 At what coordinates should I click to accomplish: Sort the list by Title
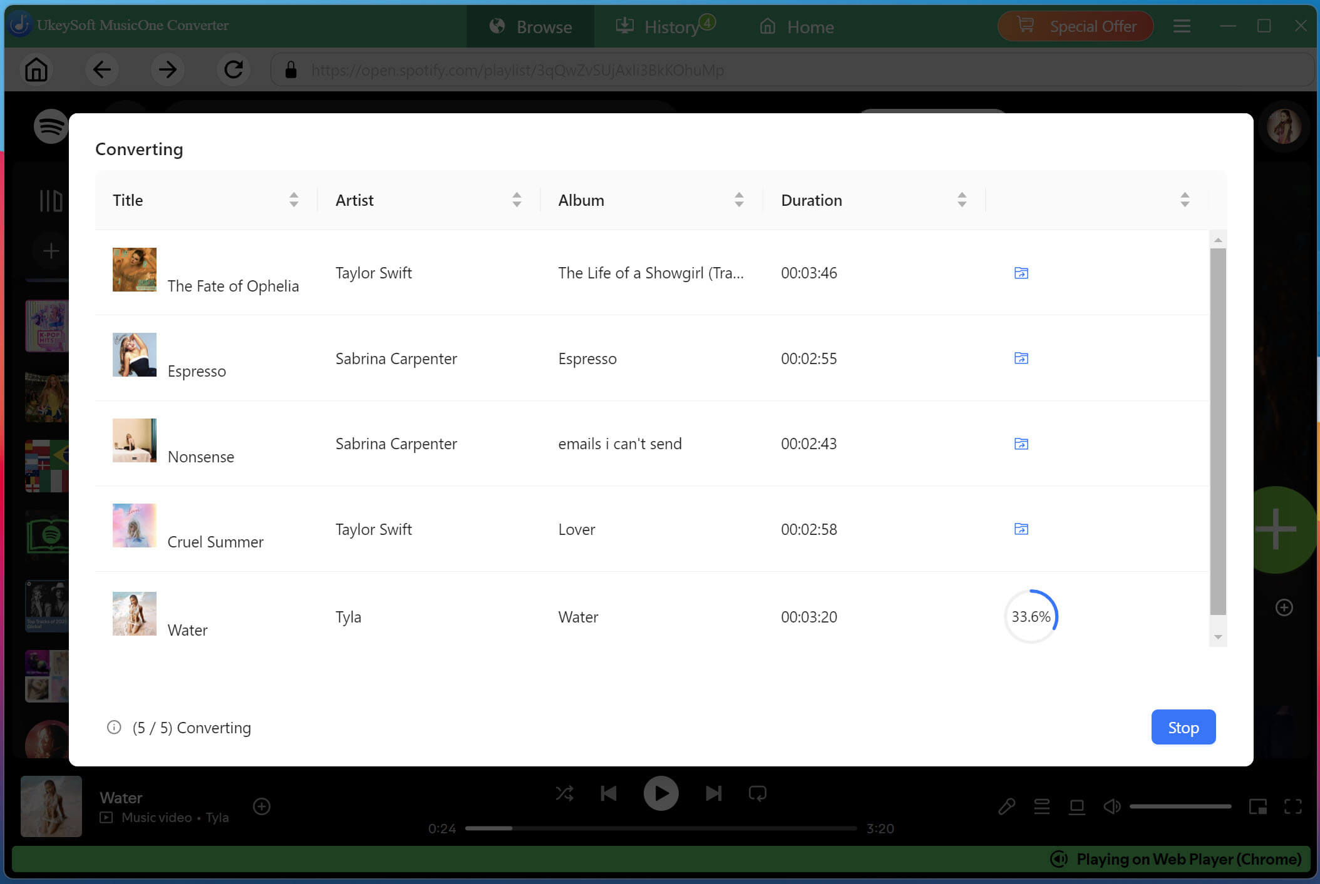[294, 200]
